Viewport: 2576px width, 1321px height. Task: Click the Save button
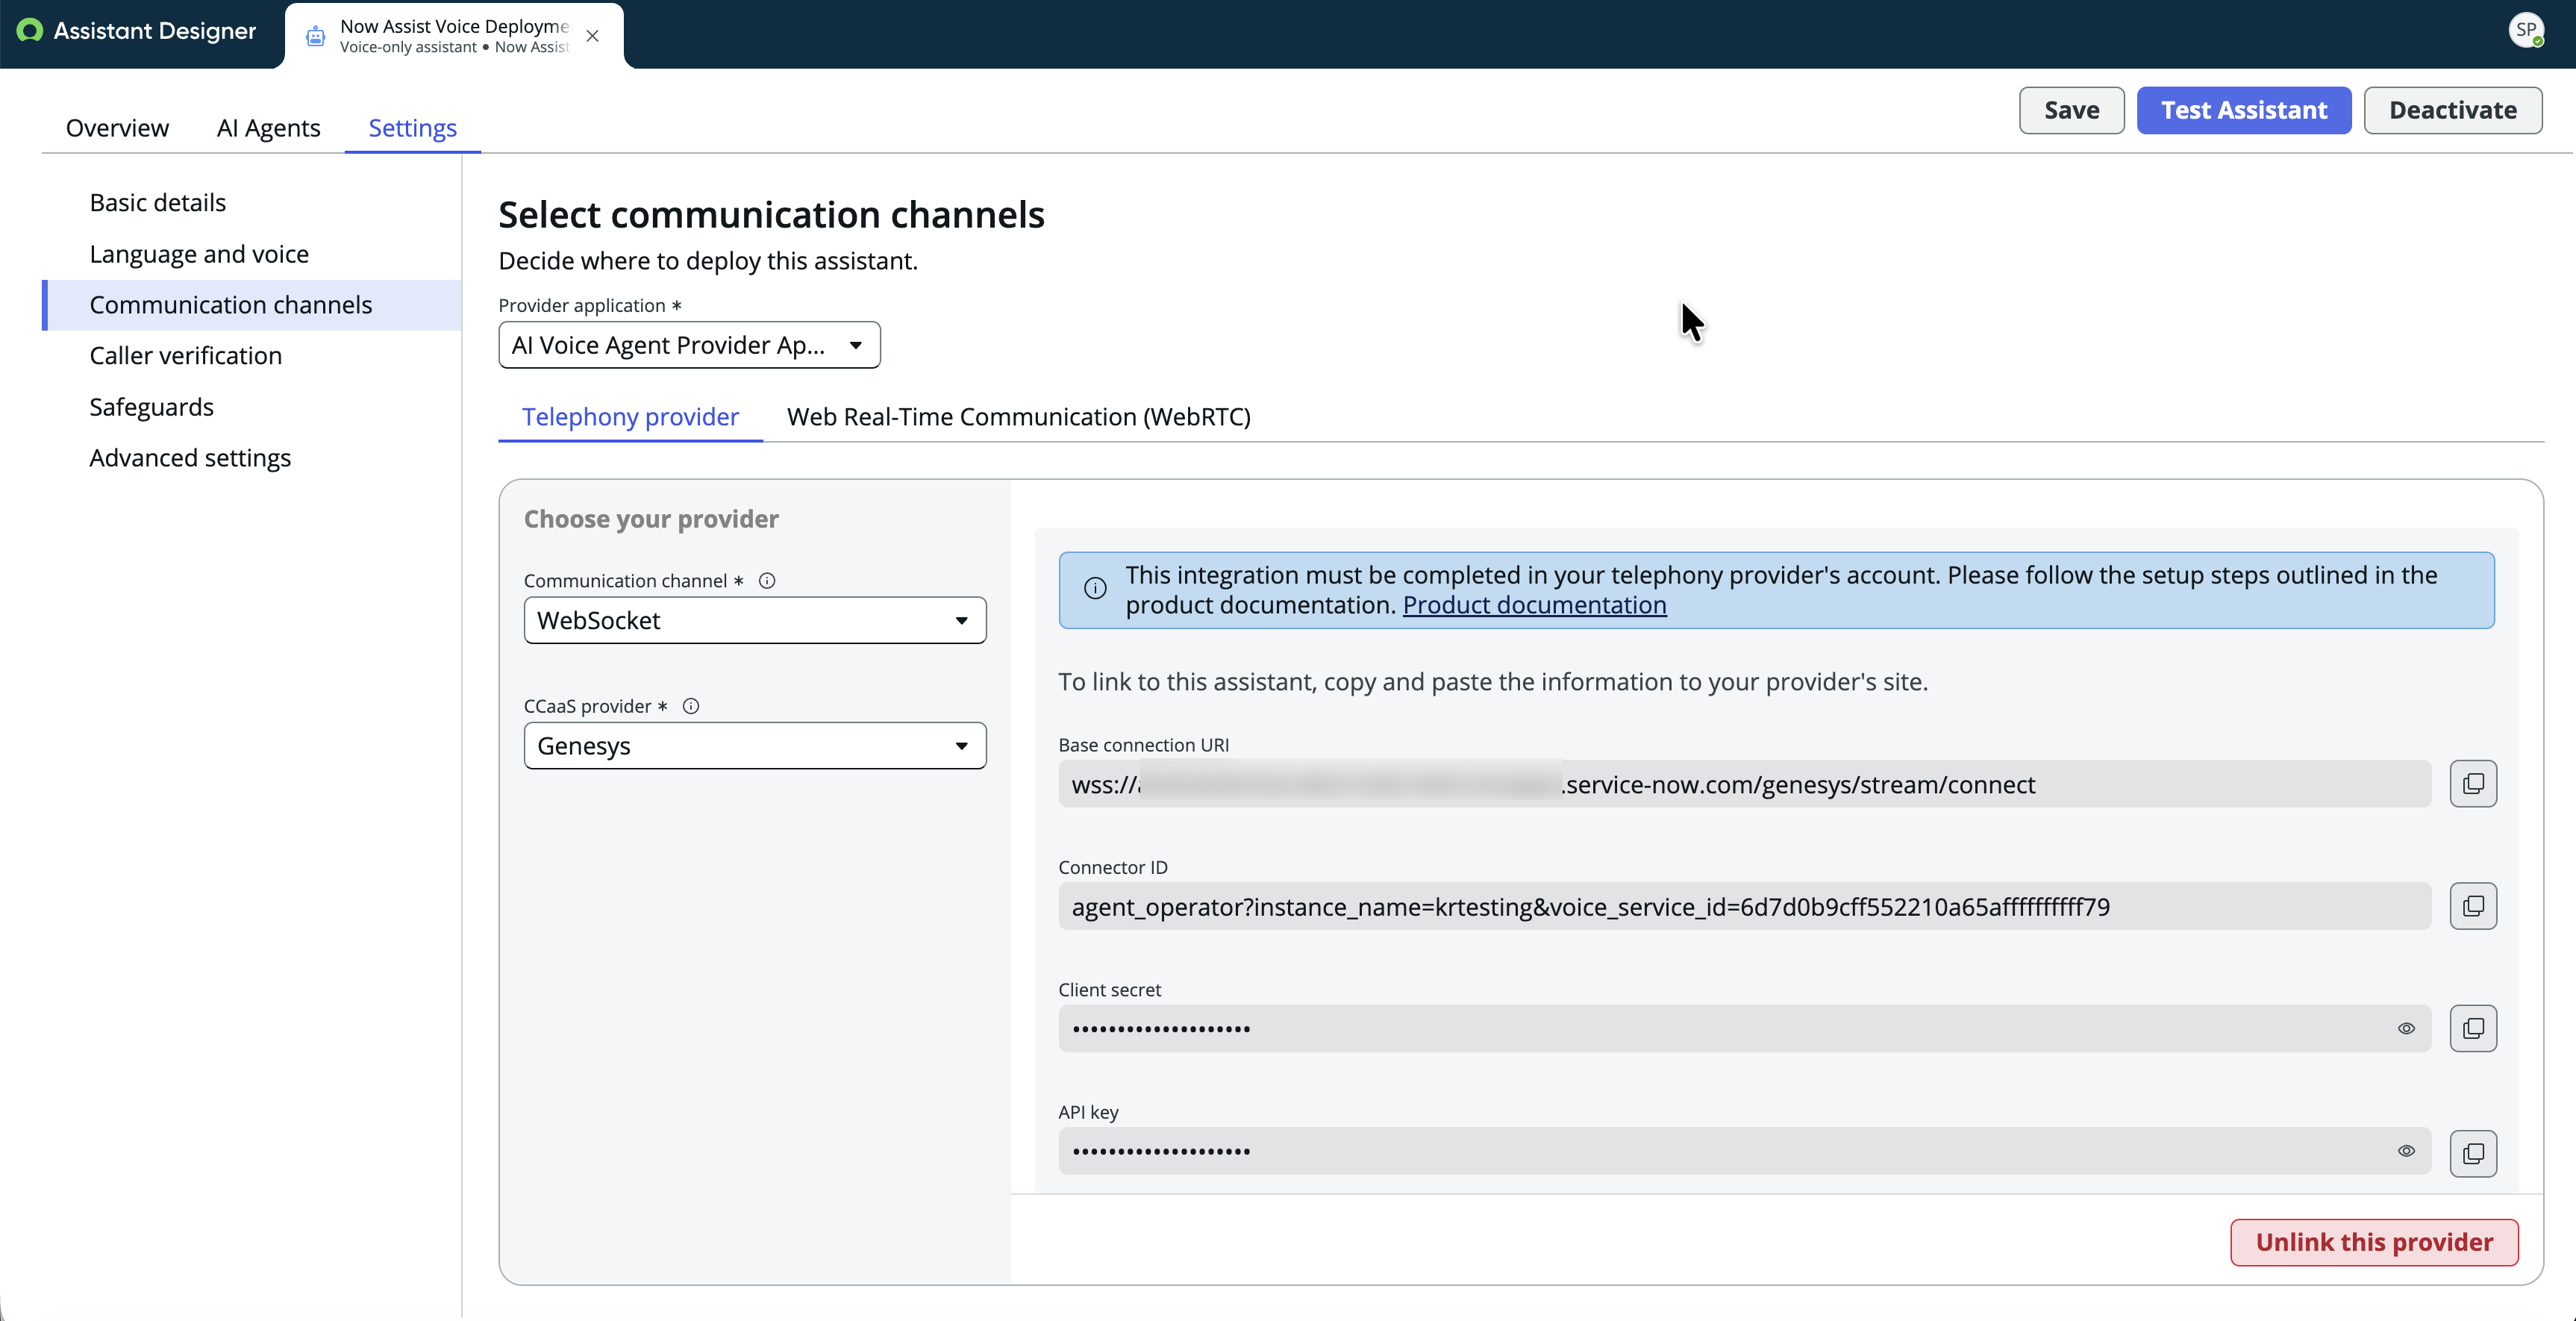click(x=2071, y=110)
